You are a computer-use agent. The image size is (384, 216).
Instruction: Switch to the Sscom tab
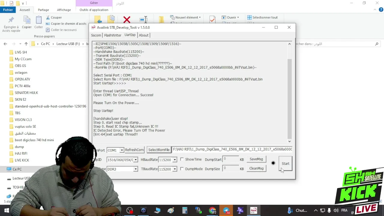(96, 35)
